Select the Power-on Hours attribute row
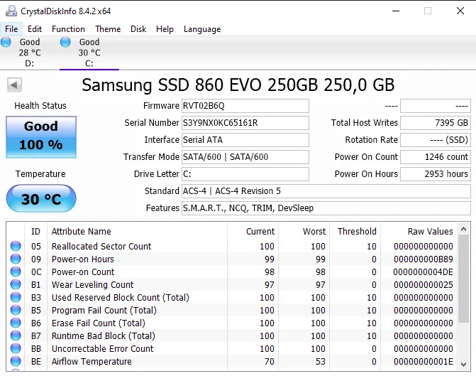This screenshot has width=476, height=376. pyautogui.click(x=142, y=259)
